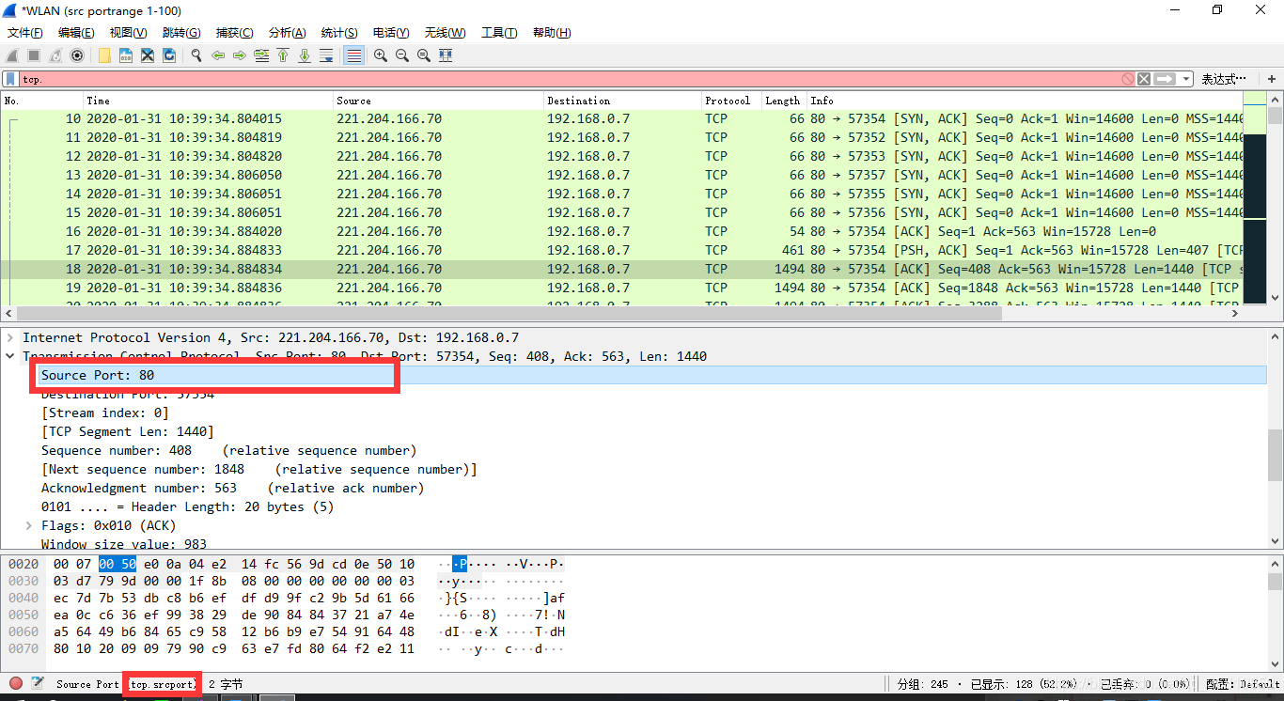Open the 捕获(C) menu
Screen dimensions: 1284x701
click(234, 33)
